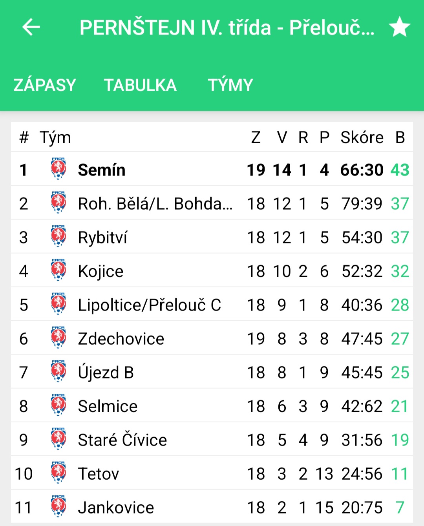Click the Tým column header

pos(55,138)
